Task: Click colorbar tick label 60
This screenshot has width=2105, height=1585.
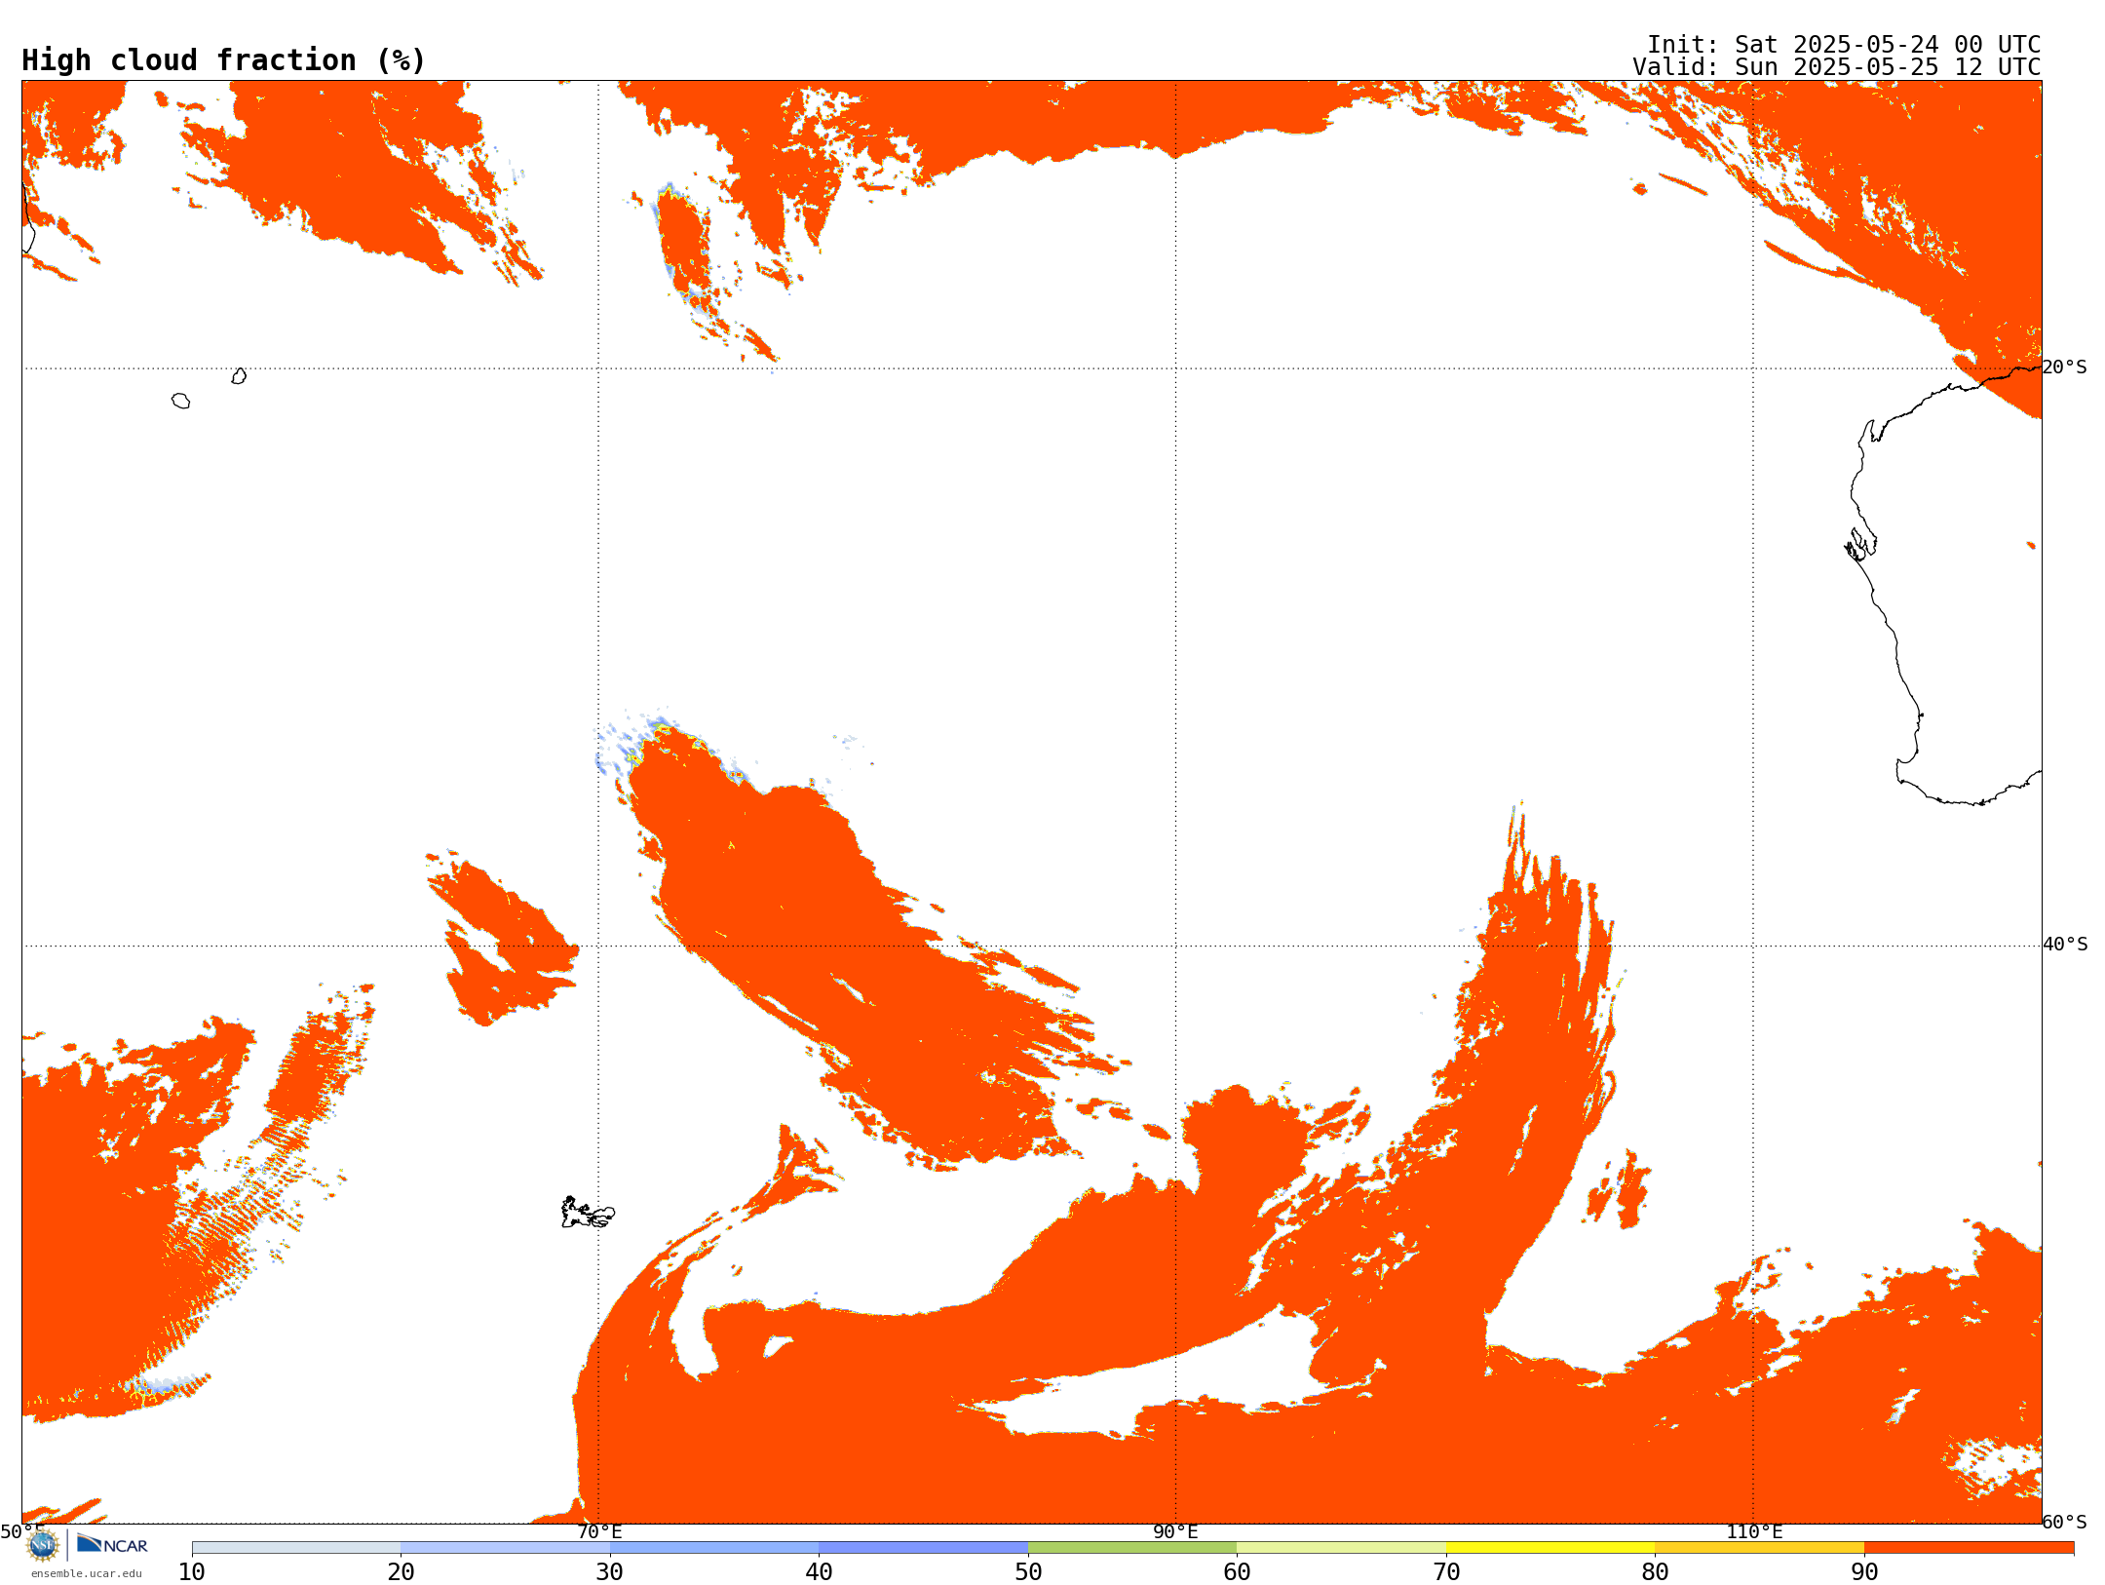Action: tap(1237, 1572)
